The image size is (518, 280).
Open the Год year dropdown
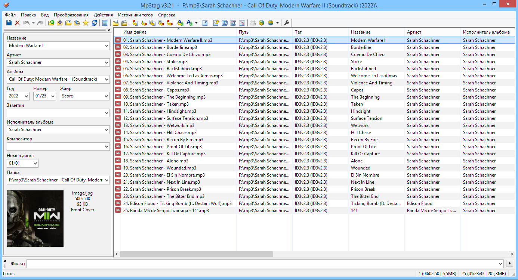pos(26,96)
